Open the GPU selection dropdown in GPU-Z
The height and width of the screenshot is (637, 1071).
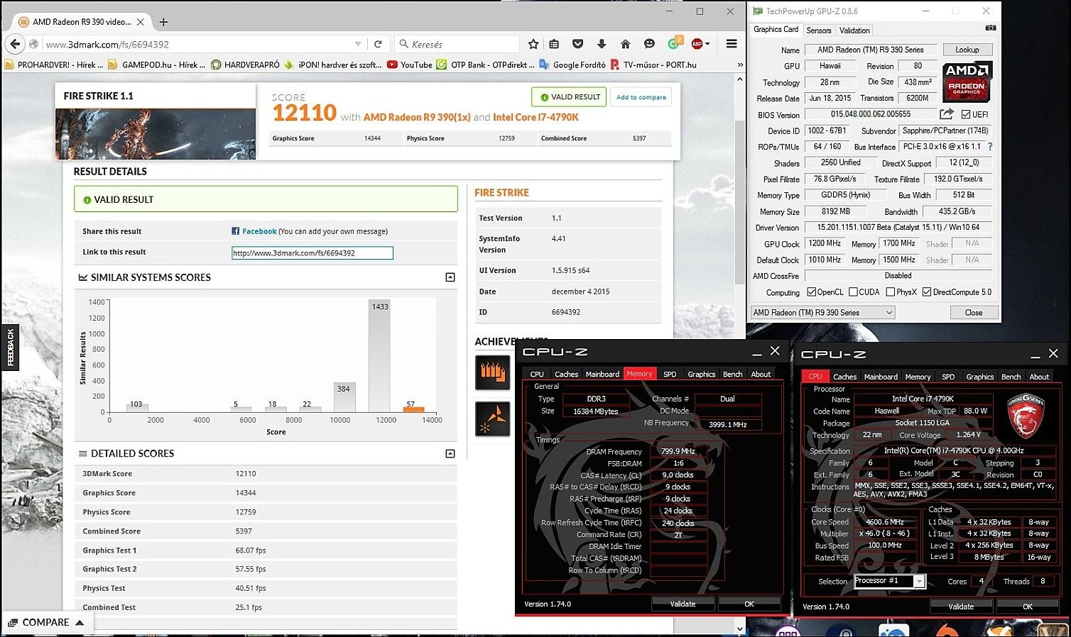coord(823,312)
